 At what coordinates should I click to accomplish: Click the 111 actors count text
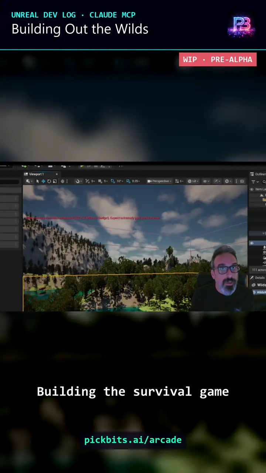259,270
